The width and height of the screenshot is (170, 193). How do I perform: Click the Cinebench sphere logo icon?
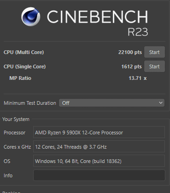tap(31, 17)
